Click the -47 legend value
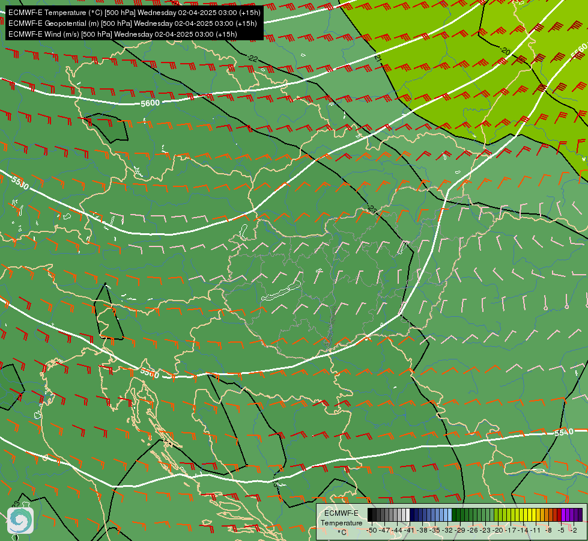 click(x=384, y=530)
